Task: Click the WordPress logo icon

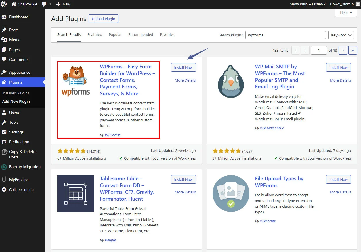Action: pyautogui.click(x=4, y=4)
